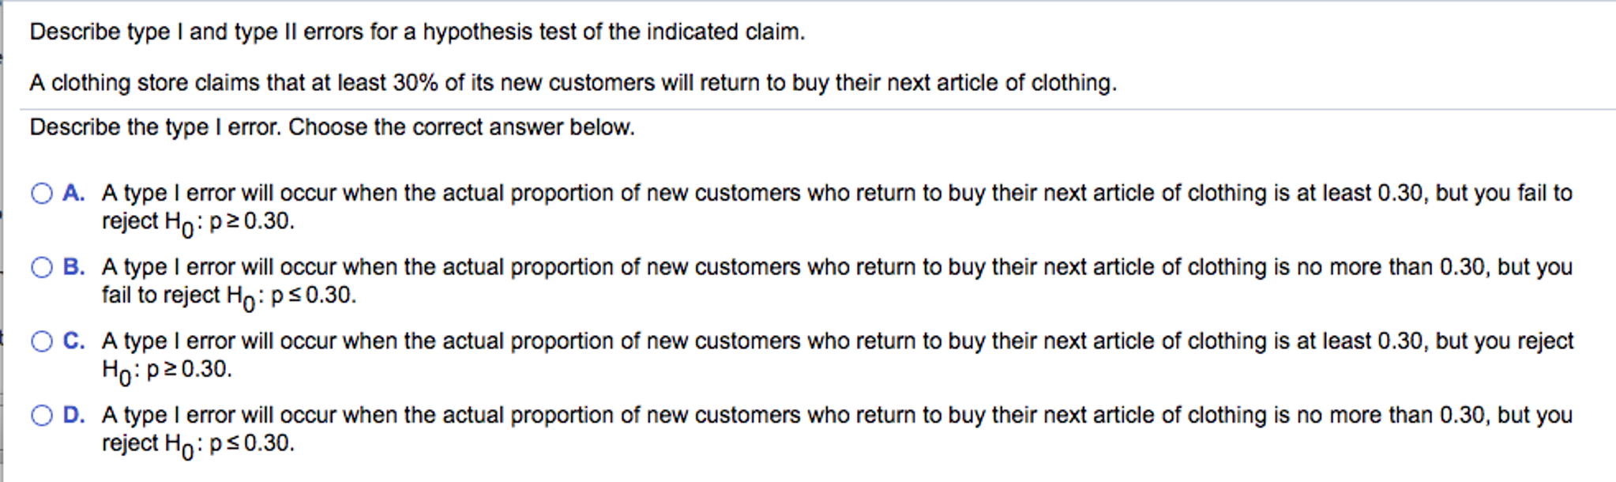Pick radio button for answer D
1616x482 pixels.
click(42, 416)
